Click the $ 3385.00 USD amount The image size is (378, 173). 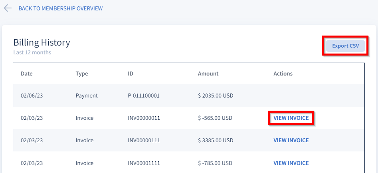pos(216,141)
